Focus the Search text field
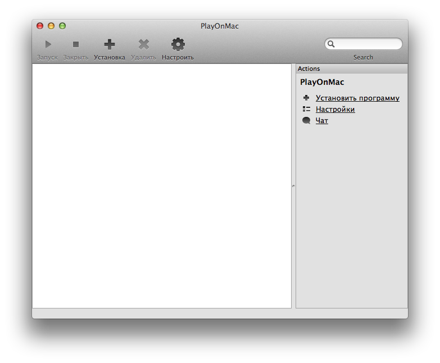This screenshot has height=363, width=440. point(368,44)
